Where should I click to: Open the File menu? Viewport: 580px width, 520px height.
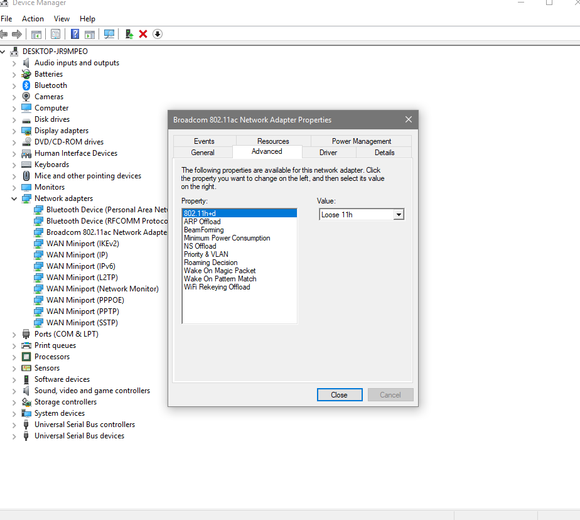[6, 19]
